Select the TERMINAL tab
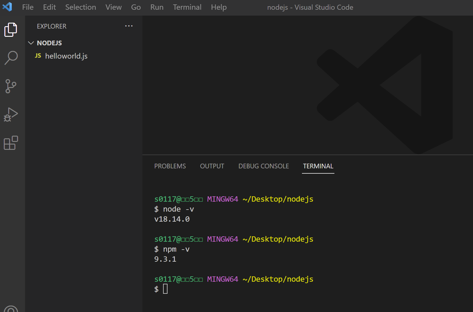 point(318,166)
